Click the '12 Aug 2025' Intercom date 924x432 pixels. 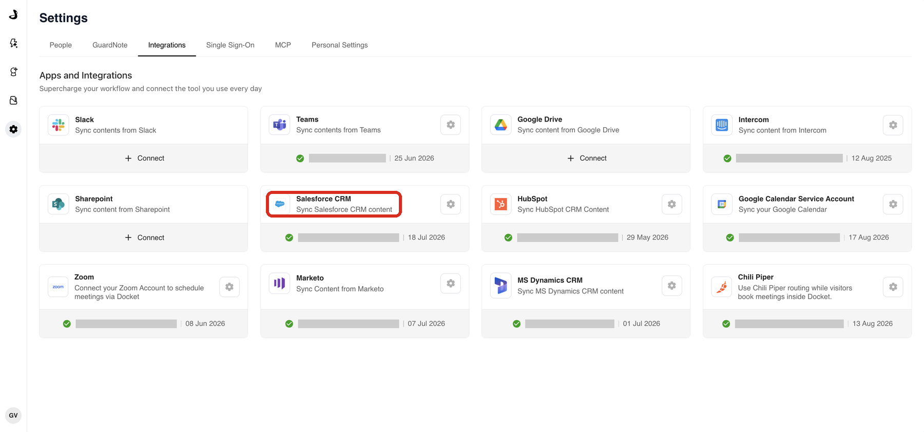(x=872, y=158)
